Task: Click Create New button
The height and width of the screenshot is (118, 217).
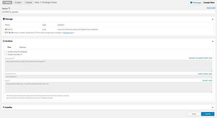Action: 209,2
